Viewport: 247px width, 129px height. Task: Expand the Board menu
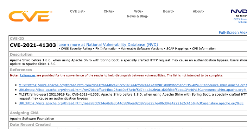point(169,11)
